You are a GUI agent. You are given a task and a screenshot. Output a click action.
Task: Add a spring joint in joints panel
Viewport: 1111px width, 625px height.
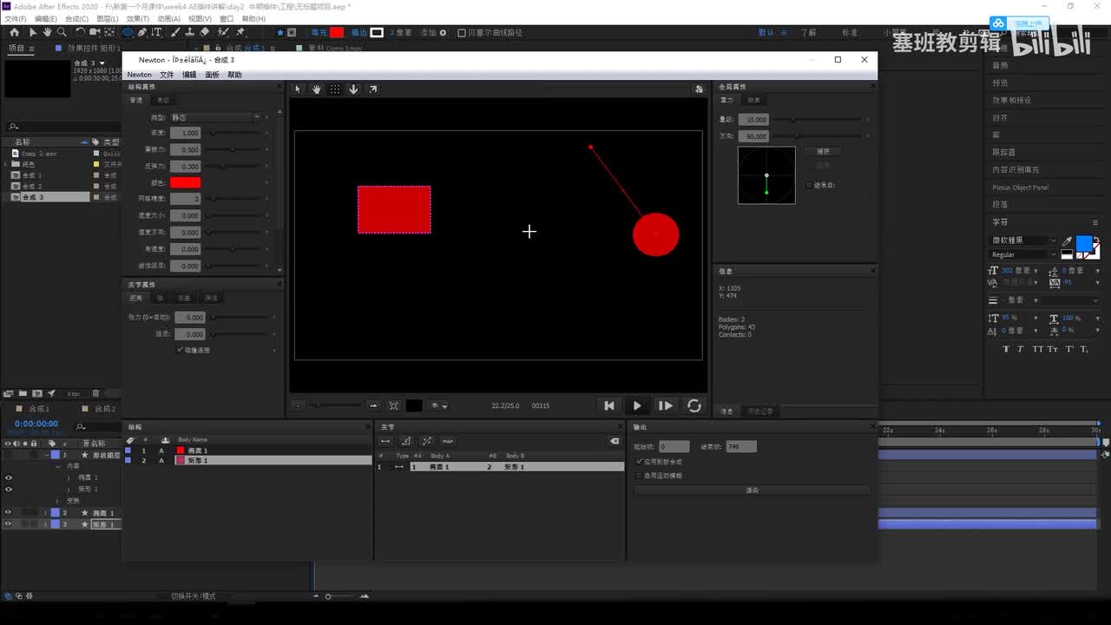coord(448,441)
